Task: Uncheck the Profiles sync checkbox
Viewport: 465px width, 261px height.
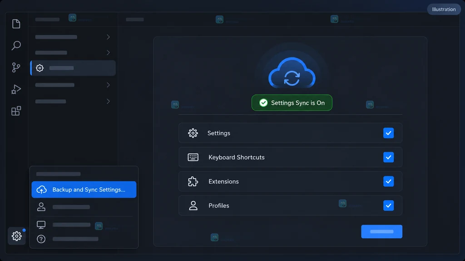Action: coord(389,205)
